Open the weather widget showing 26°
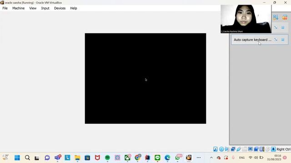291x163 pixels. pyautogui.click(x=5, y=158)
